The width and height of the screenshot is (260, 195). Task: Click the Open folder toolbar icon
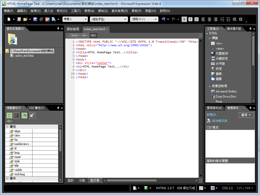(x=25, y=19)
